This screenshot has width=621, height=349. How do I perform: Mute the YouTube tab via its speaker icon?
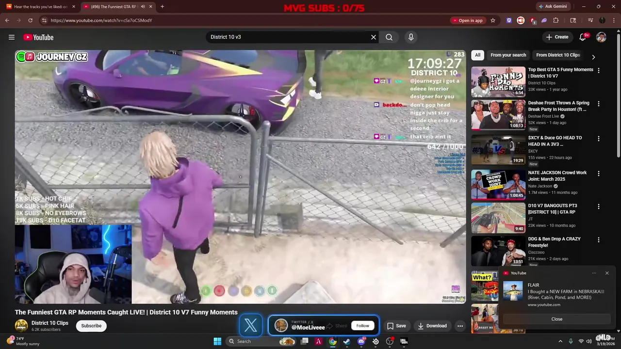pyautogui.click(x=143, y=6)
